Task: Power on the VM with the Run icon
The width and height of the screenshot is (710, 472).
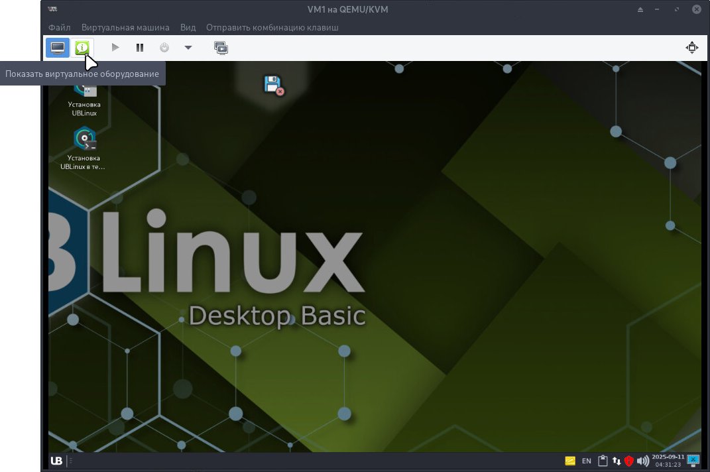Action: pyautogui.click(x=115, y=47)
